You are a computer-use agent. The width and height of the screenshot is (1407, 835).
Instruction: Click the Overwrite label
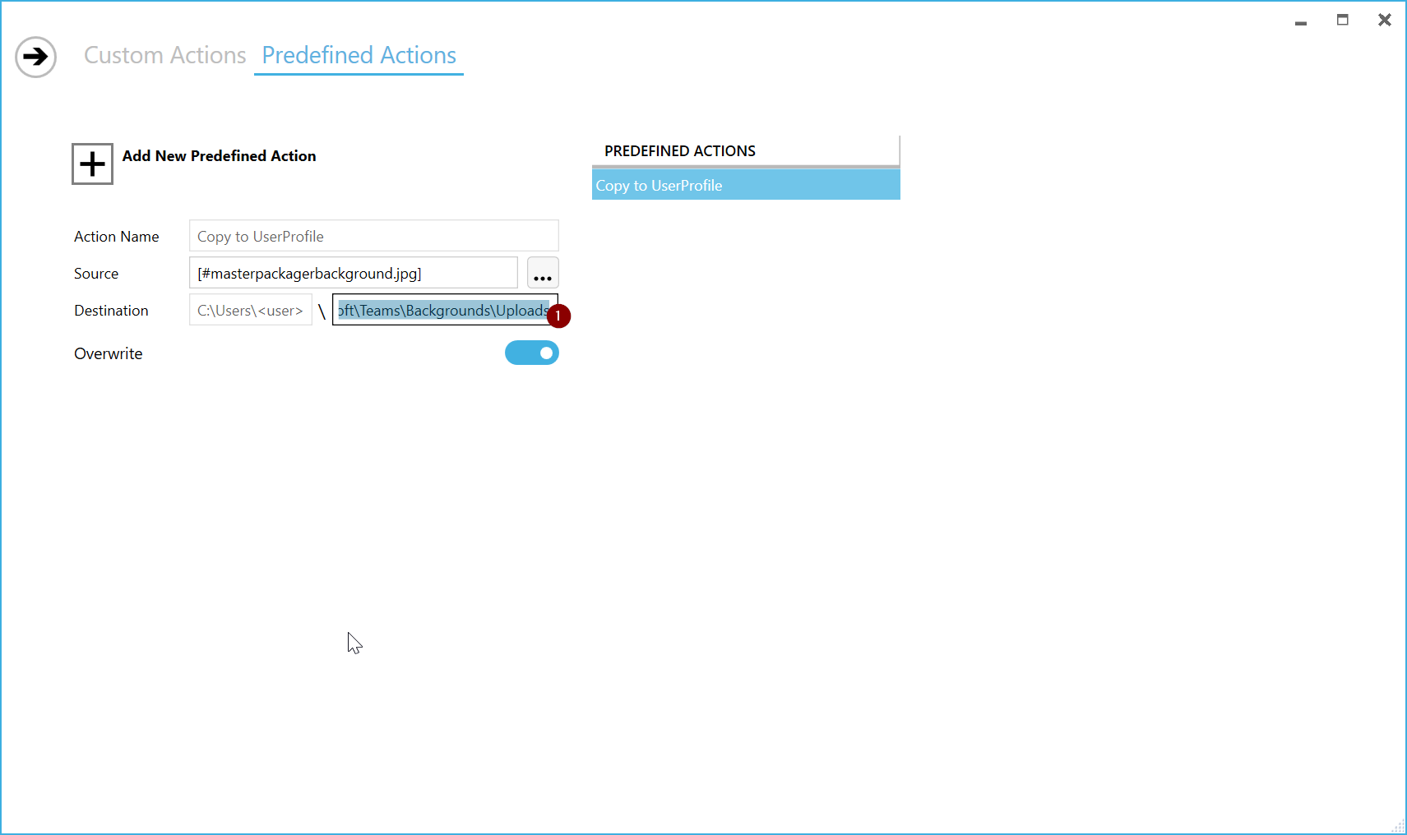109,353
